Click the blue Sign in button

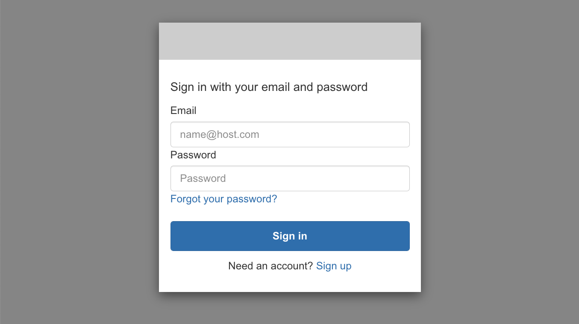pos(290,236)
